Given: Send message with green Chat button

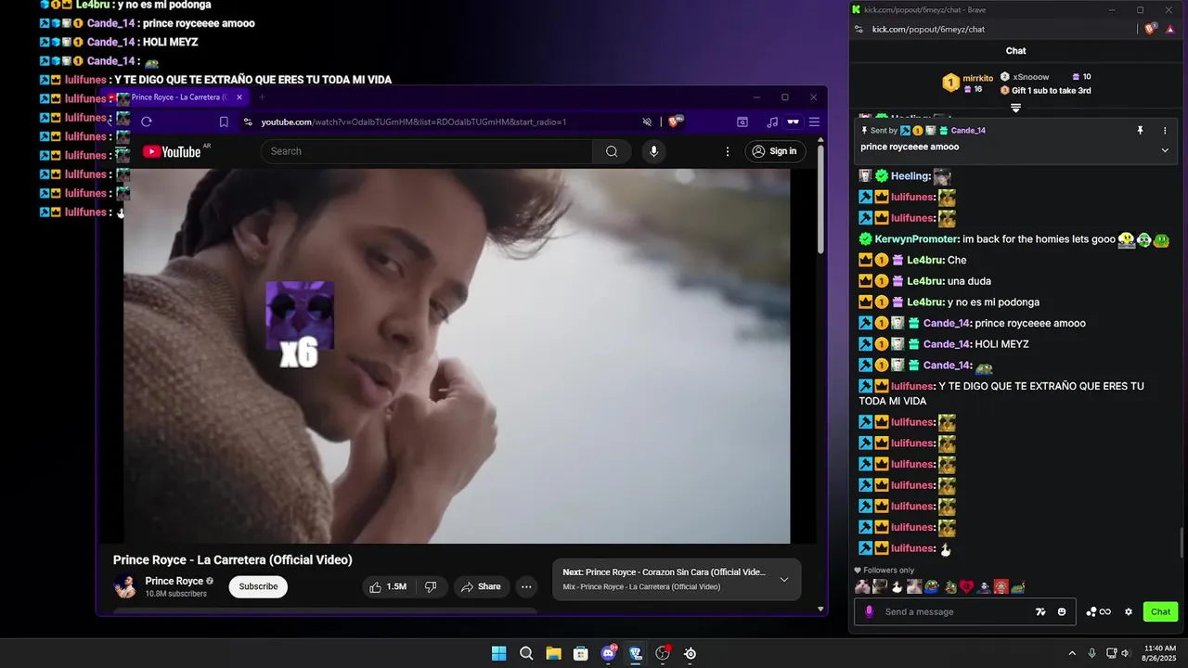Looking at the screenshot, I should pos(1160,611).
